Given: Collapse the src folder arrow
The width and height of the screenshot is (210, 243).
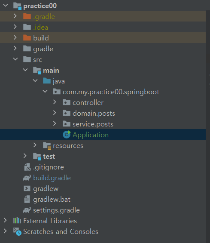Looking at the screenshot, I should pos(15,59).
